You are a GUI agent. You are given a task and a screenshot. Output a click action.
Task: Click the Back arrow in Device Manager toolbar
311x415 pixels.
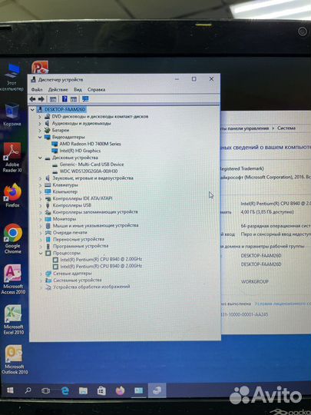pos(32,99)
